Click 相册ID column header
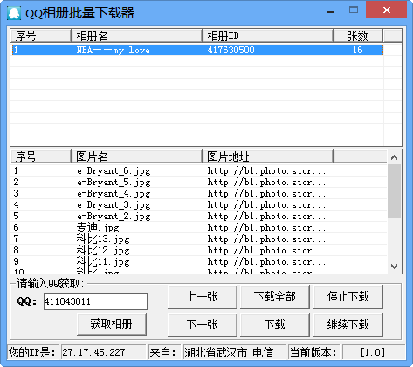 click(x=267, y=36)
